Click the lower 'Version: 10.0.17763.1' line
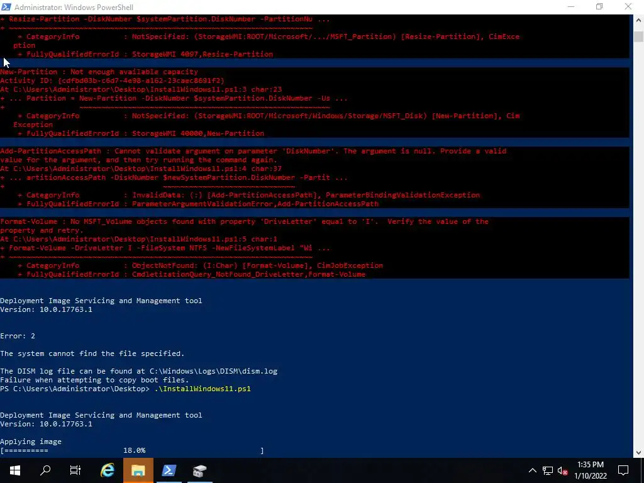 tap(46, 425)
